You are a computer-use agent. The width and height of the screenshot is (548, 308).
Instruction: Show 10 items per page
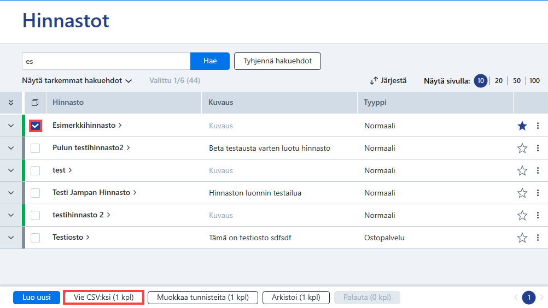point(481,81)
